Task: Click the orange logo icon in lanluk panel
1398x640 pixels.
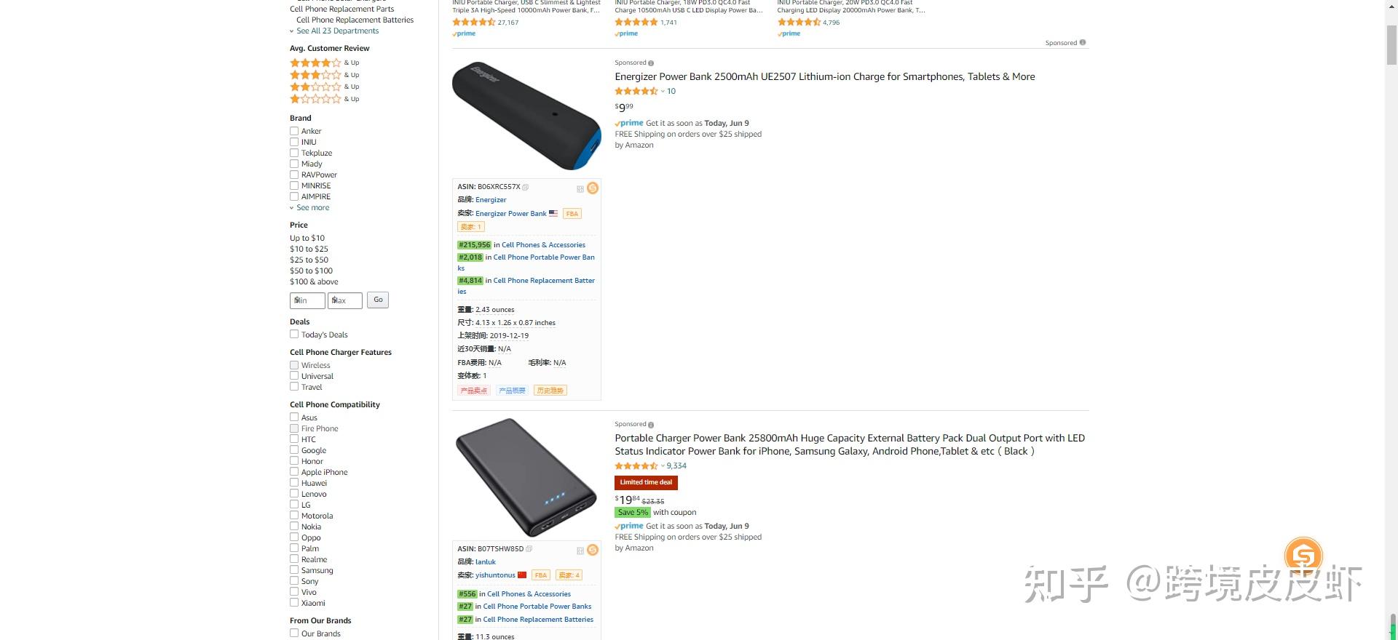Action: (x=593, y=550)
